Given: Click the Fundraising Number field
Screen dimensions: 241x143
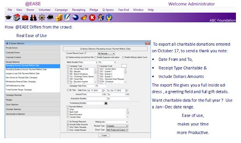Looking at the screenshot, I should pos(95,103).
